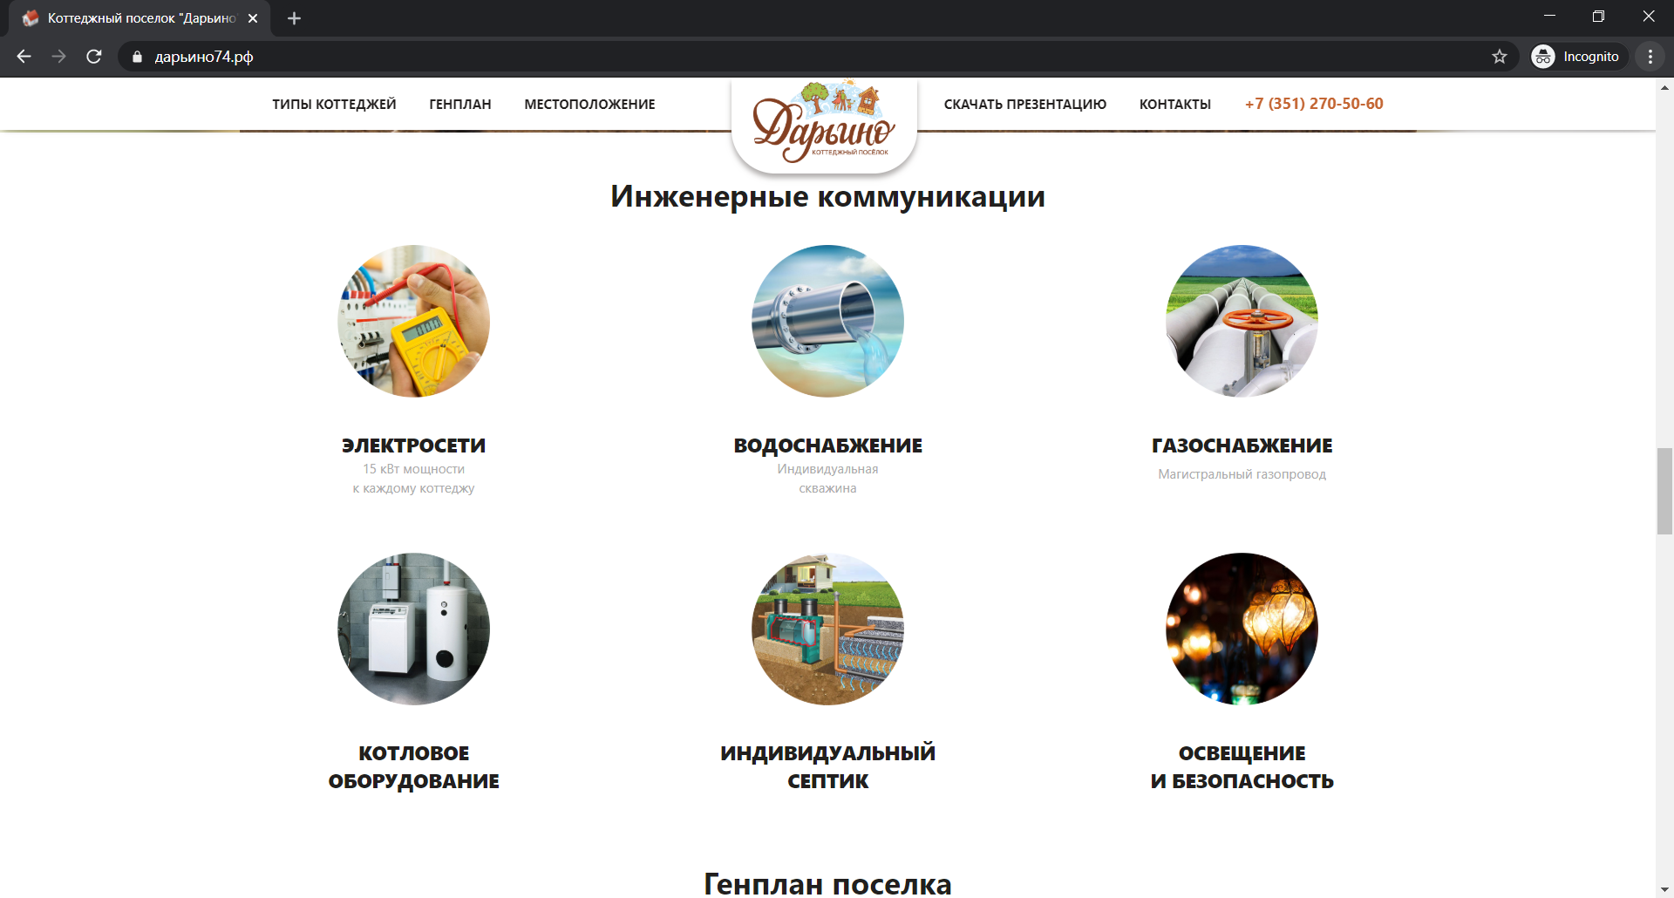Select the Водоснабжение water pipe image
This screenshot has width=1674, height=898.
point(827,321)
